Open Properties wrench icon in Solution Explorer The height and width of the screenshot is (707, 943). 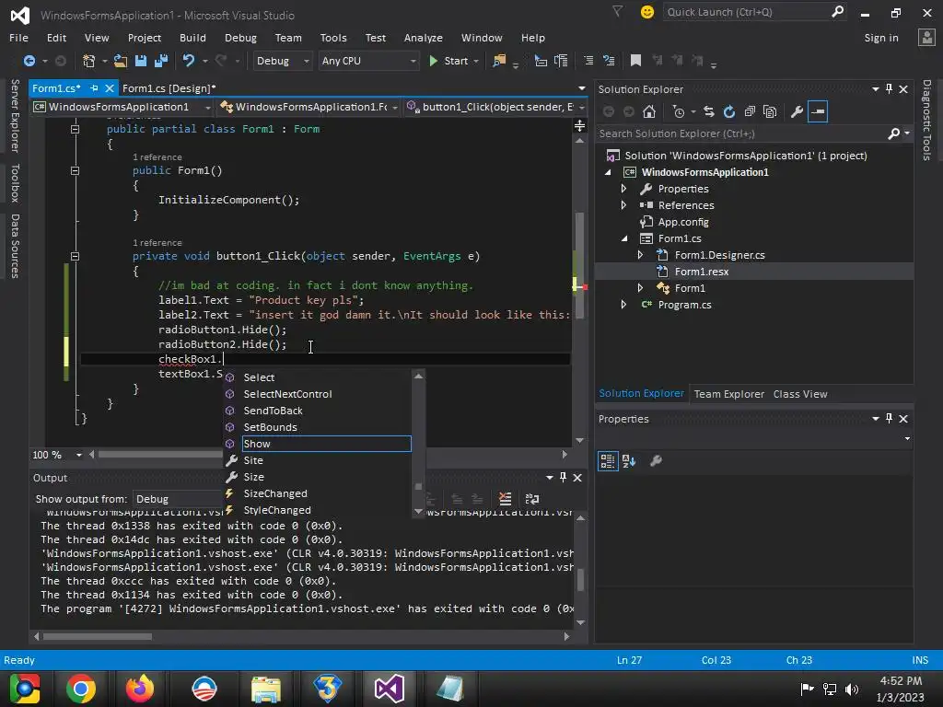[x=797, y=111]
